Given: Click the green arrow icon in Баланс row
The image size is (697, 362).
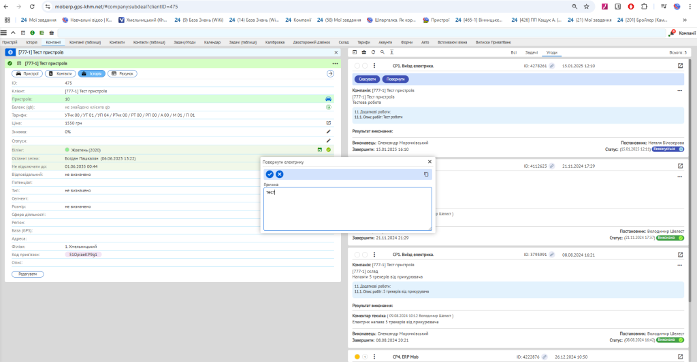Looking at the screenshot, I should coord(329,107).
